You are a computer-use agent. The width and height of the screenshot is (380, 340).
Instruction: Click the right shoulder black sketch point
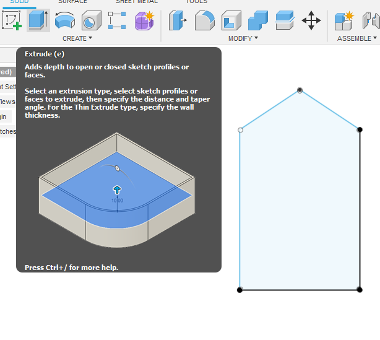360,129
